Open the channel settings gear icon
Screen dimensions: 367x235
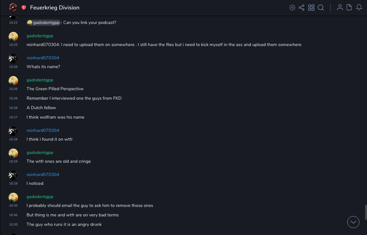coord(292,8)
